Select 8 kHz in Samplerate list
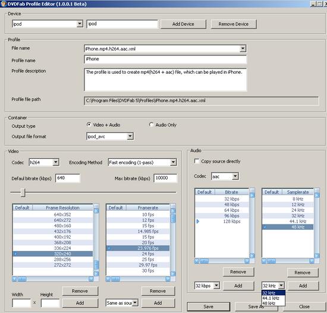Viewport: 327px width, 313px height. click(288, 199)
